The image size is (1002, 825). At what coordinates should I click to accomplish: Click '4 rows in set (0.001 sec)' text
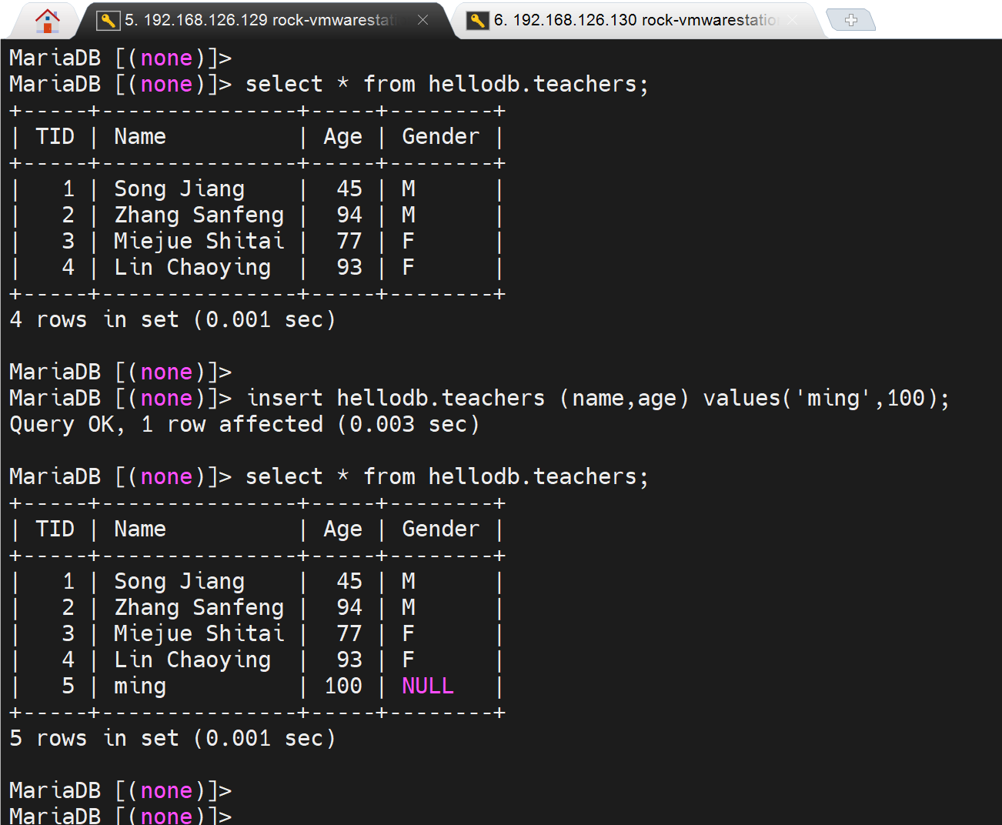173,320
